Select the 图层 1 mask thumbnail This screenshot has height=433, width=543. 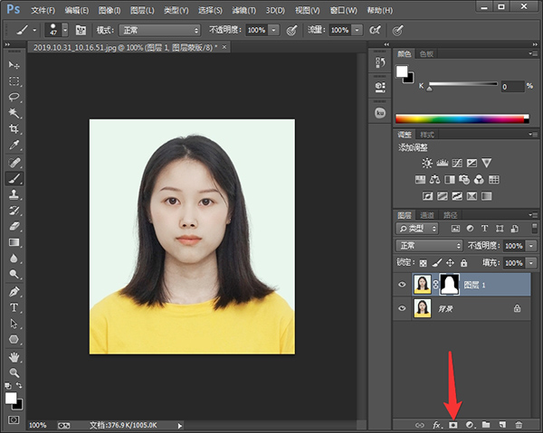tap(450, 284)
